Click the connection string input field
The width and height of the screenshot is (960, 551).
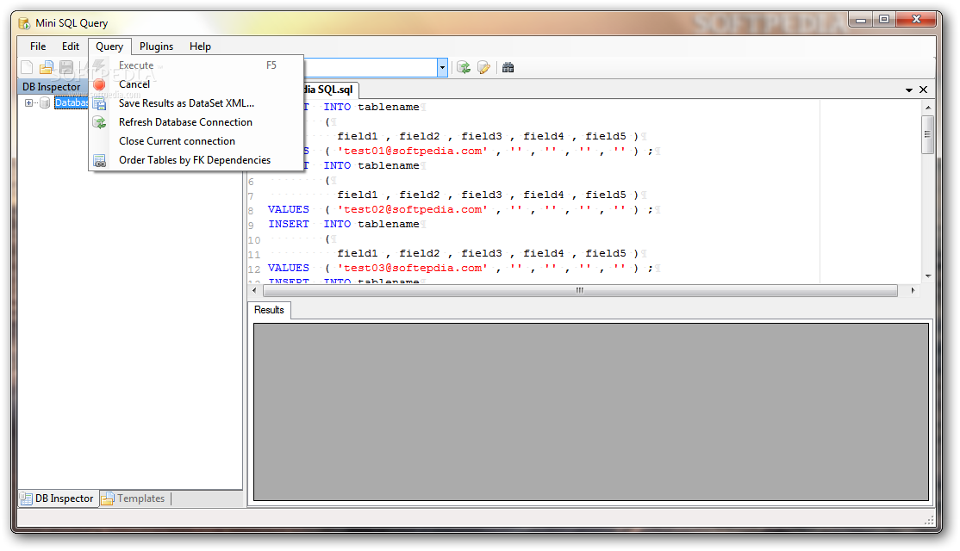[x=371, y=67]
